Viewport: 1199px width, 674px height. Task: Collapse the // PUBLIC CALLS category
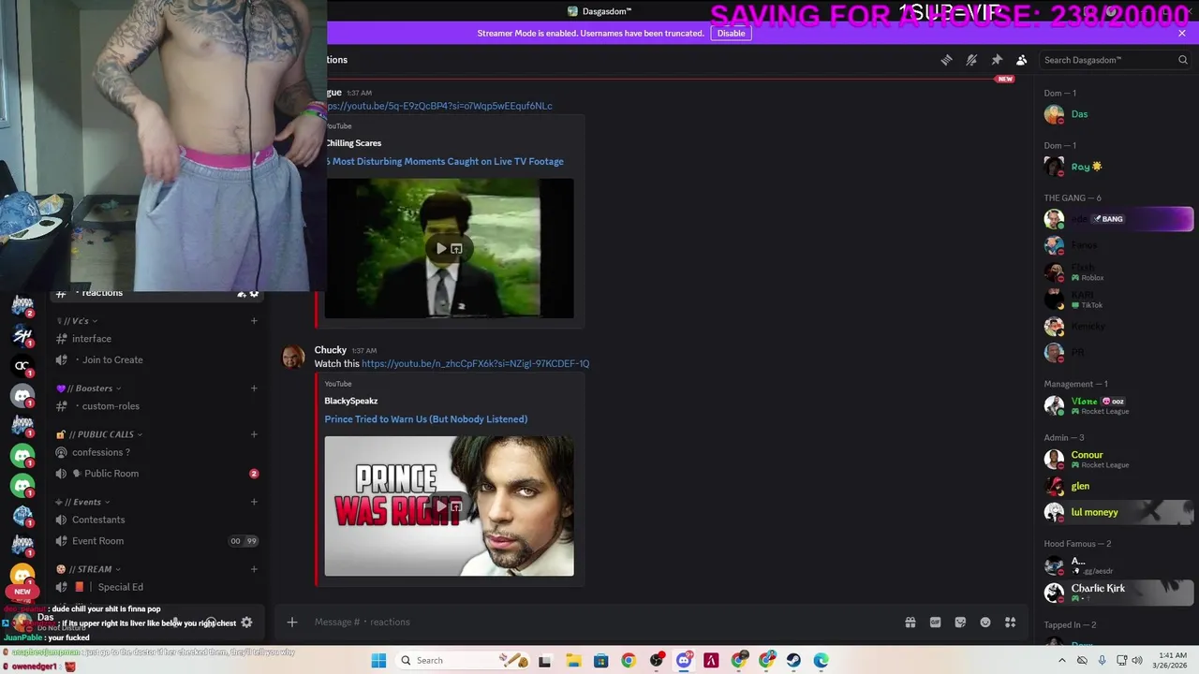pos(99,434)
